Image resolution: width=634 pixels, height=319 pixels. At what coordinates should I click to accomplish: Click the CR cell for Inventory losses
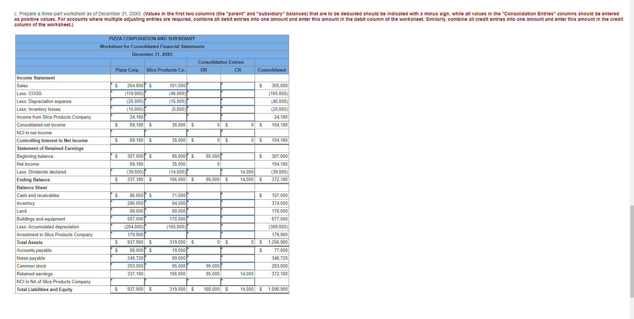coord(238,109)
